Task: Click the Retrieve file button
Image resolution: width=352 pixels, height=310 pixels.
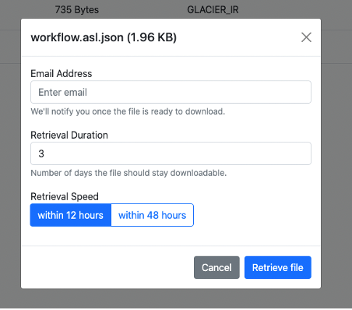Action: pyautogui.click(x=278, y=268)
